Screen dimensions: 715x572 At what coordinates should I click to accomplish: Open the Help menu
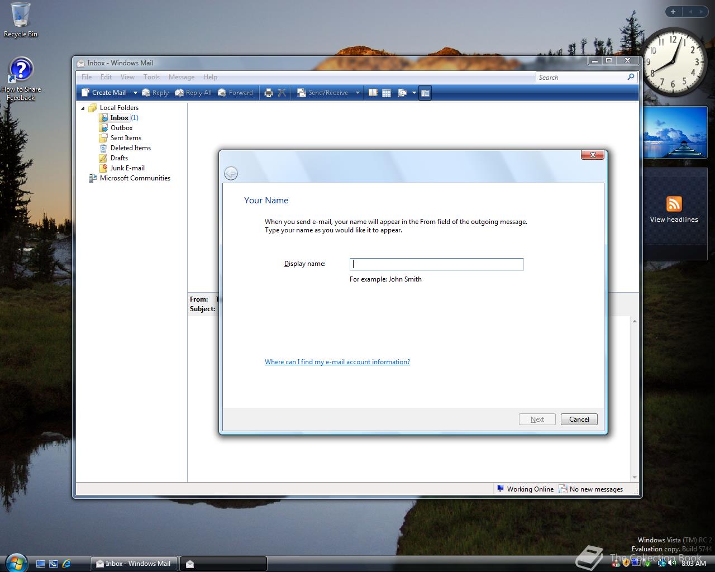(x=210, y=77)
